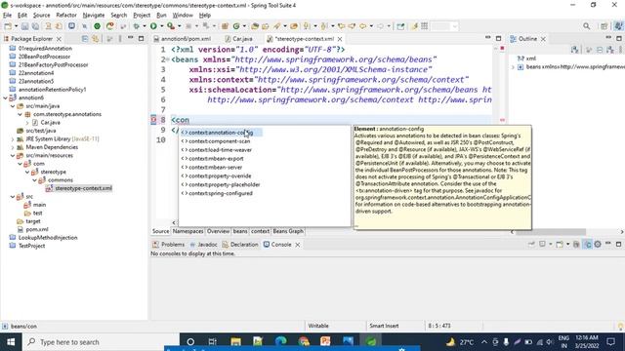
Task: Click the Open Perspective icon
Action: pyautogui.click(x=604, y=26)
